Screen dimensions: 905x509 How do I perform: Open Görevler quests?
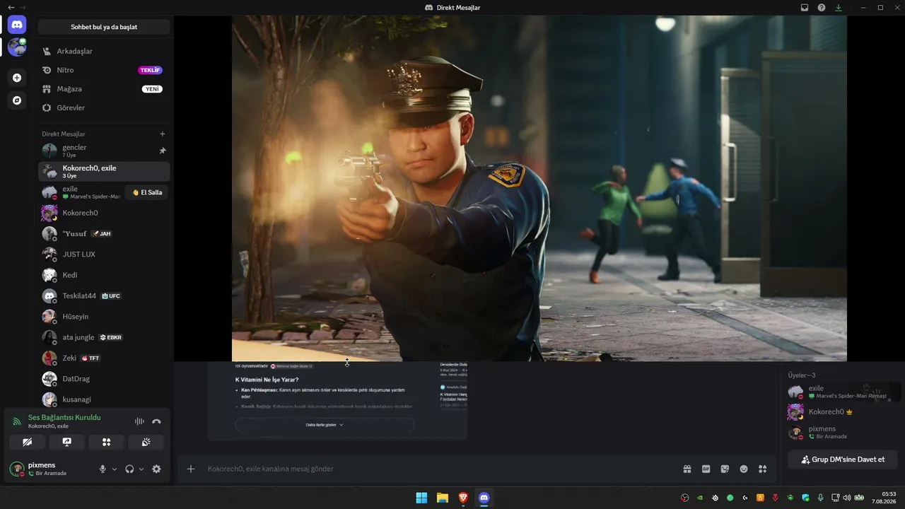click(104, 107)
